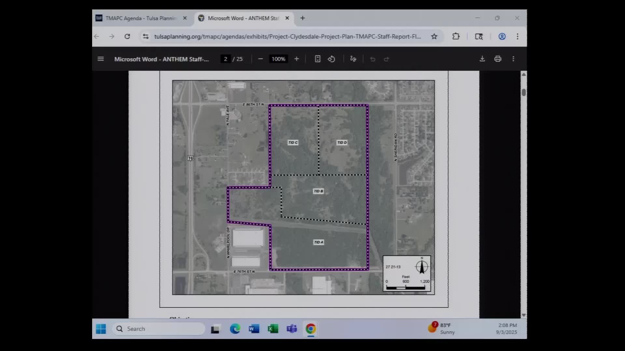
Task: Close the ANTHEM Staff PDF tab
Action: pyautogui.click(x=287, y=18)
